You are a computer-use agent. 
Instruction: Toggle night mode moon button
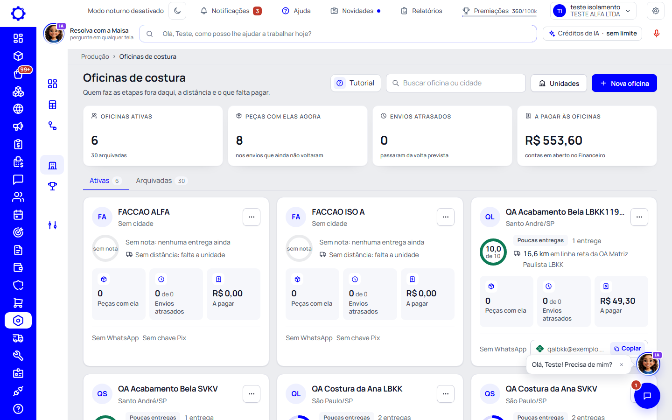click(x=177, y=11)
